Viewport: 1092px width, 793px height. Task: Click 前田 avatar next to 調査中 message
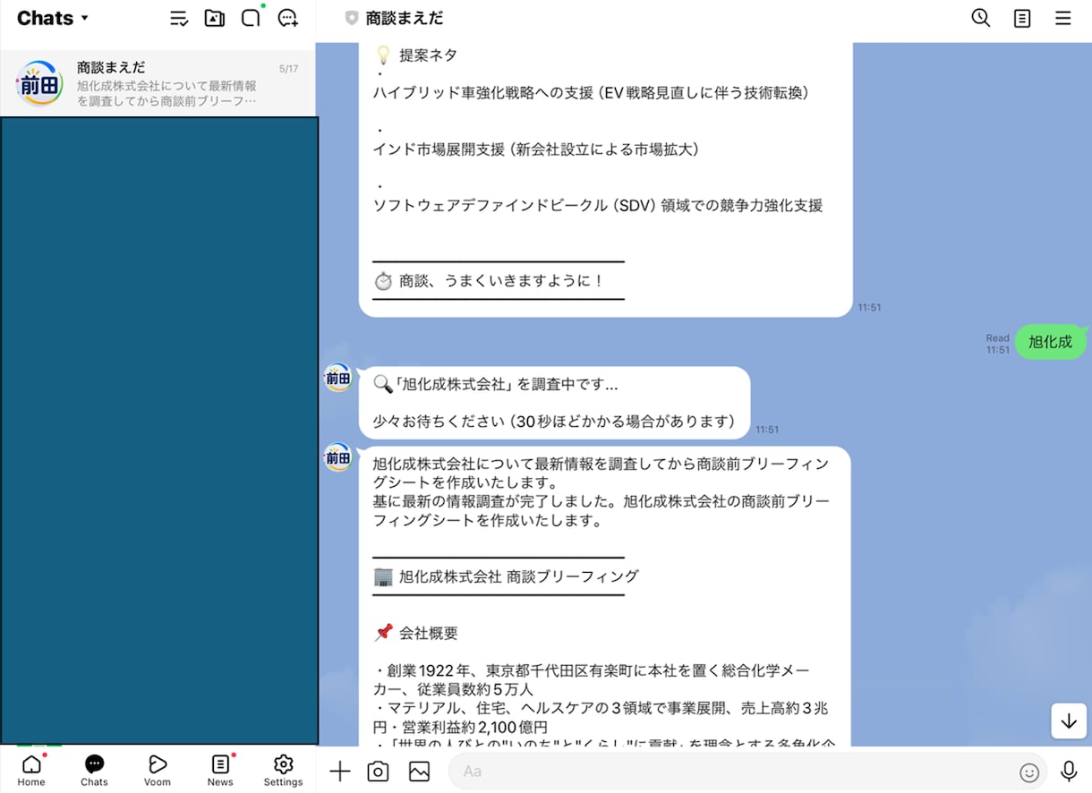pyautogui.click(x=337, y=379)
